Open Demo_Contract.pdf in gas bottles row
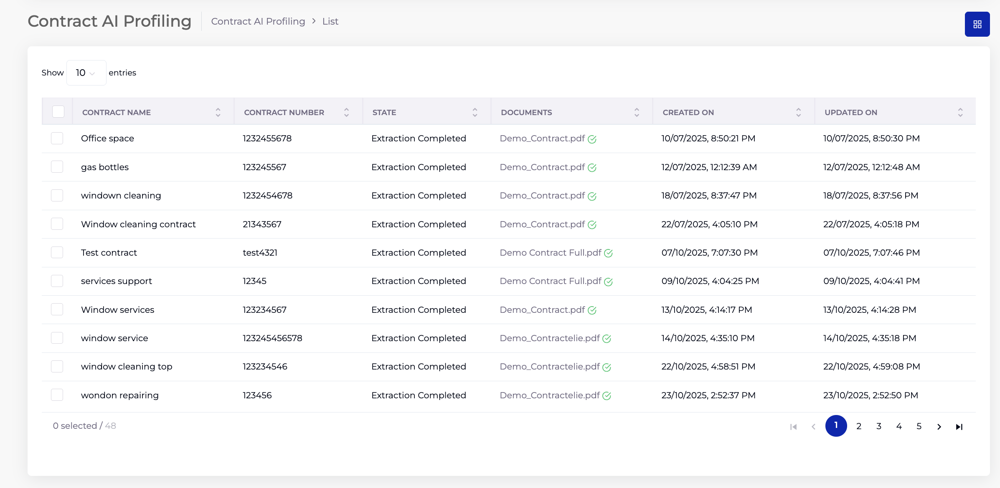This screenshot has height=488, width=1000. (542, 167)
